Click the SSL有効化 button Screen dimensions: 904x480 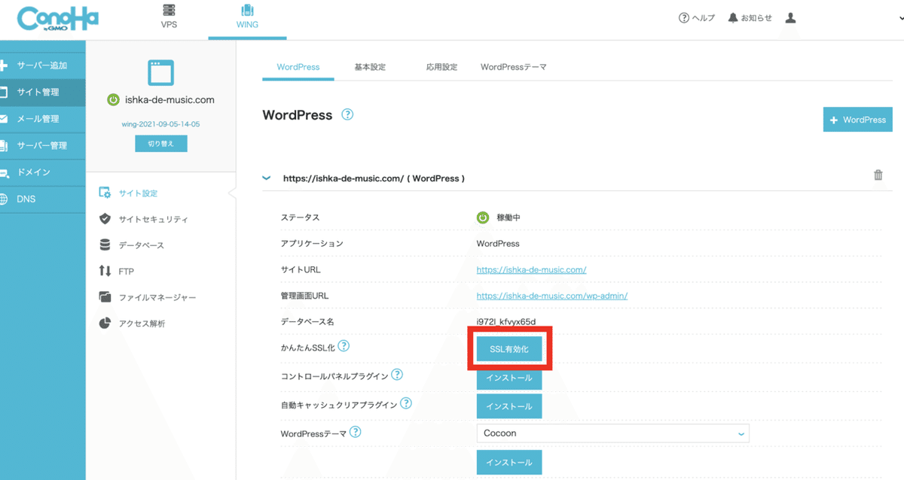[509, 349]
